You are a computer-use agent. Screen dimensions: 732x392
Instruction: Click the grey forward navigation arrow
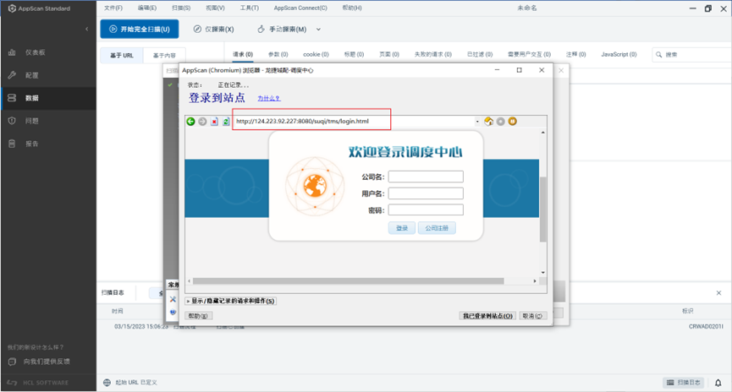[x=202, y=121]
